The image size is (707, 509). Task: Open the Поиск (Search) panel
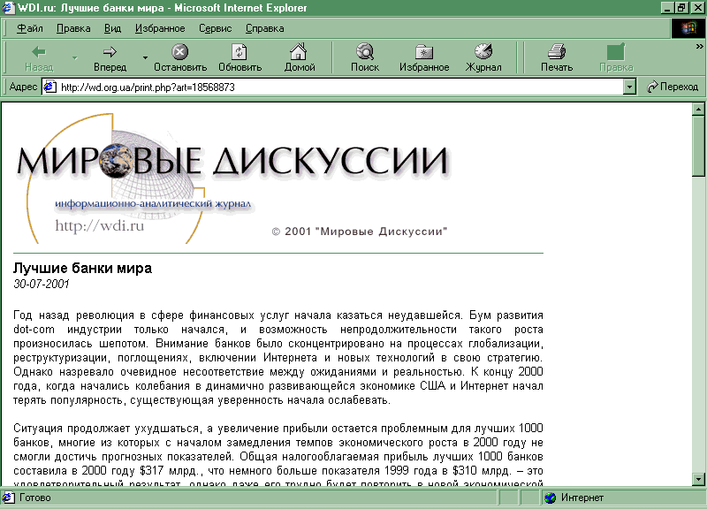(364, 52)
